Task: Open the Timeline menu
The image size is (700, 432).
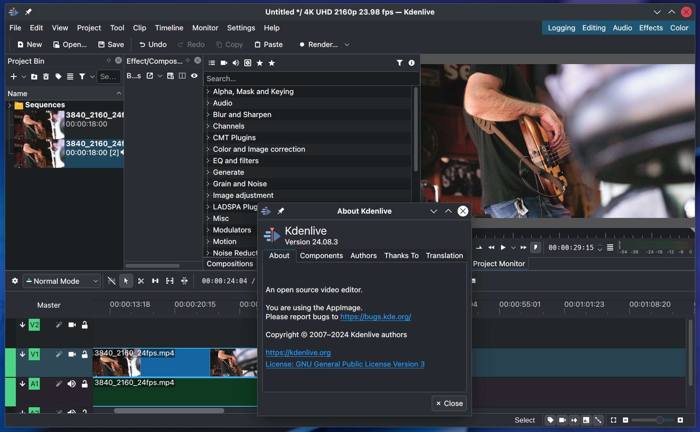Action: (x=169, y=28)
